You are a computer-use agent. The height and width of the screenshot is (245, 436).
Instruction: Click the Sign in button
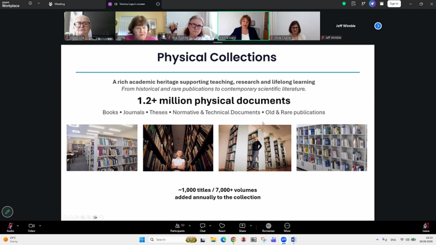point(394,4)
